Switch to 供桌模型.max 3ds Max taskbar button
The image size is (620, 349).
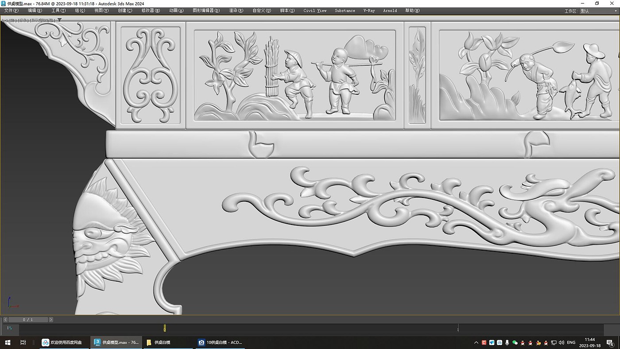116,342
